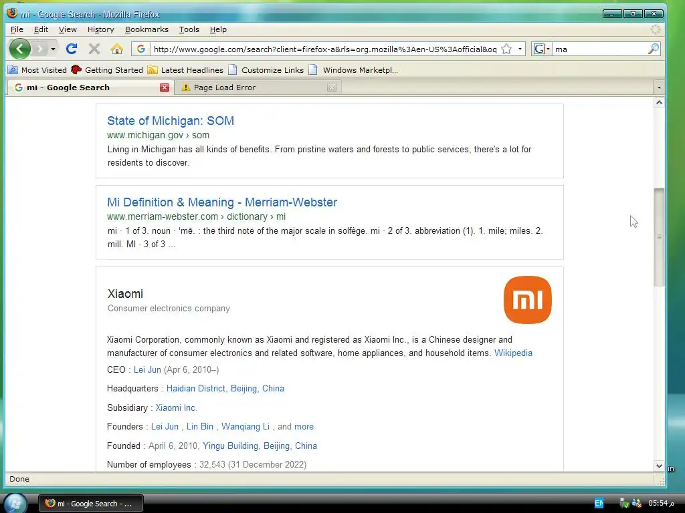Click the 'more' founders link
Image resolution: width=685 pixels, height=513 pixels.
tap(304, 426)
